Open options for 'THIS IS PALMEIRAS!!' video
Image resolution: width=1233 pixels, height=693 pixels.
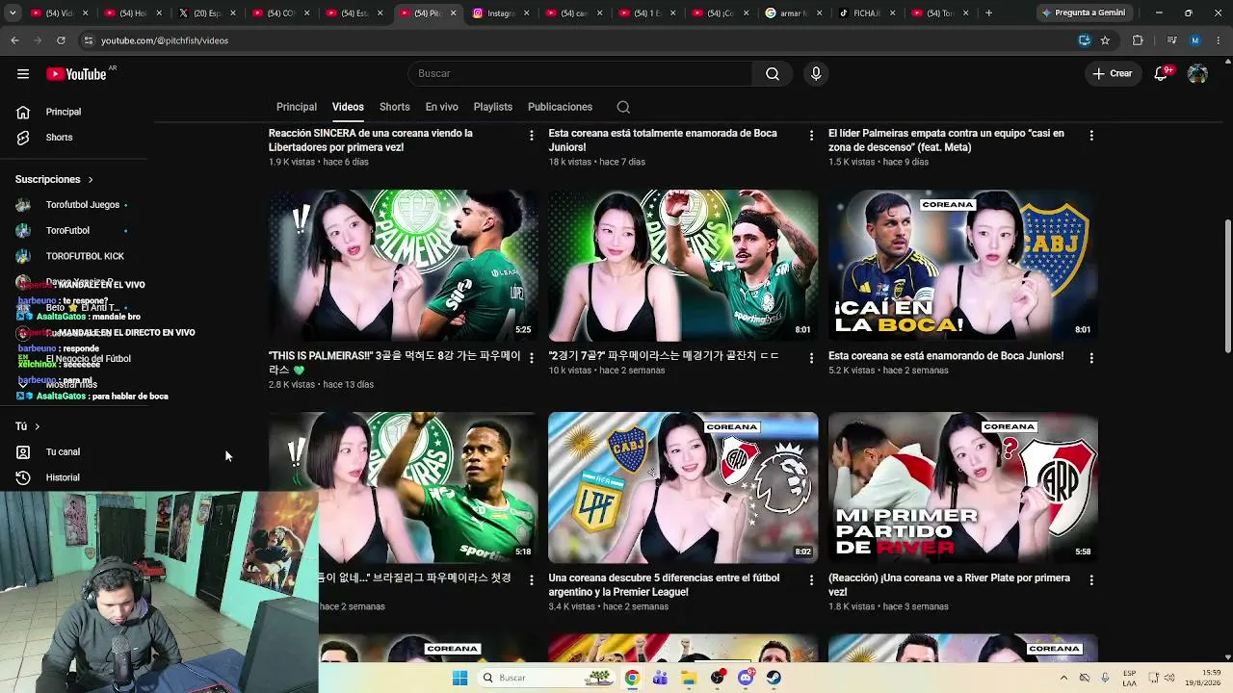(531, 358)
